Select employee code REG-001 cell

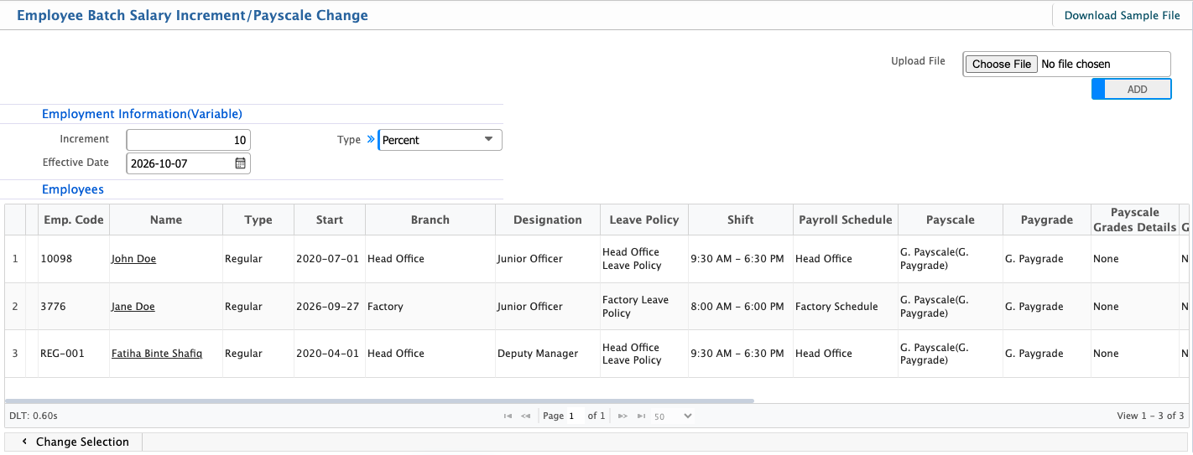pyautogui.click(x=74, y=354)
